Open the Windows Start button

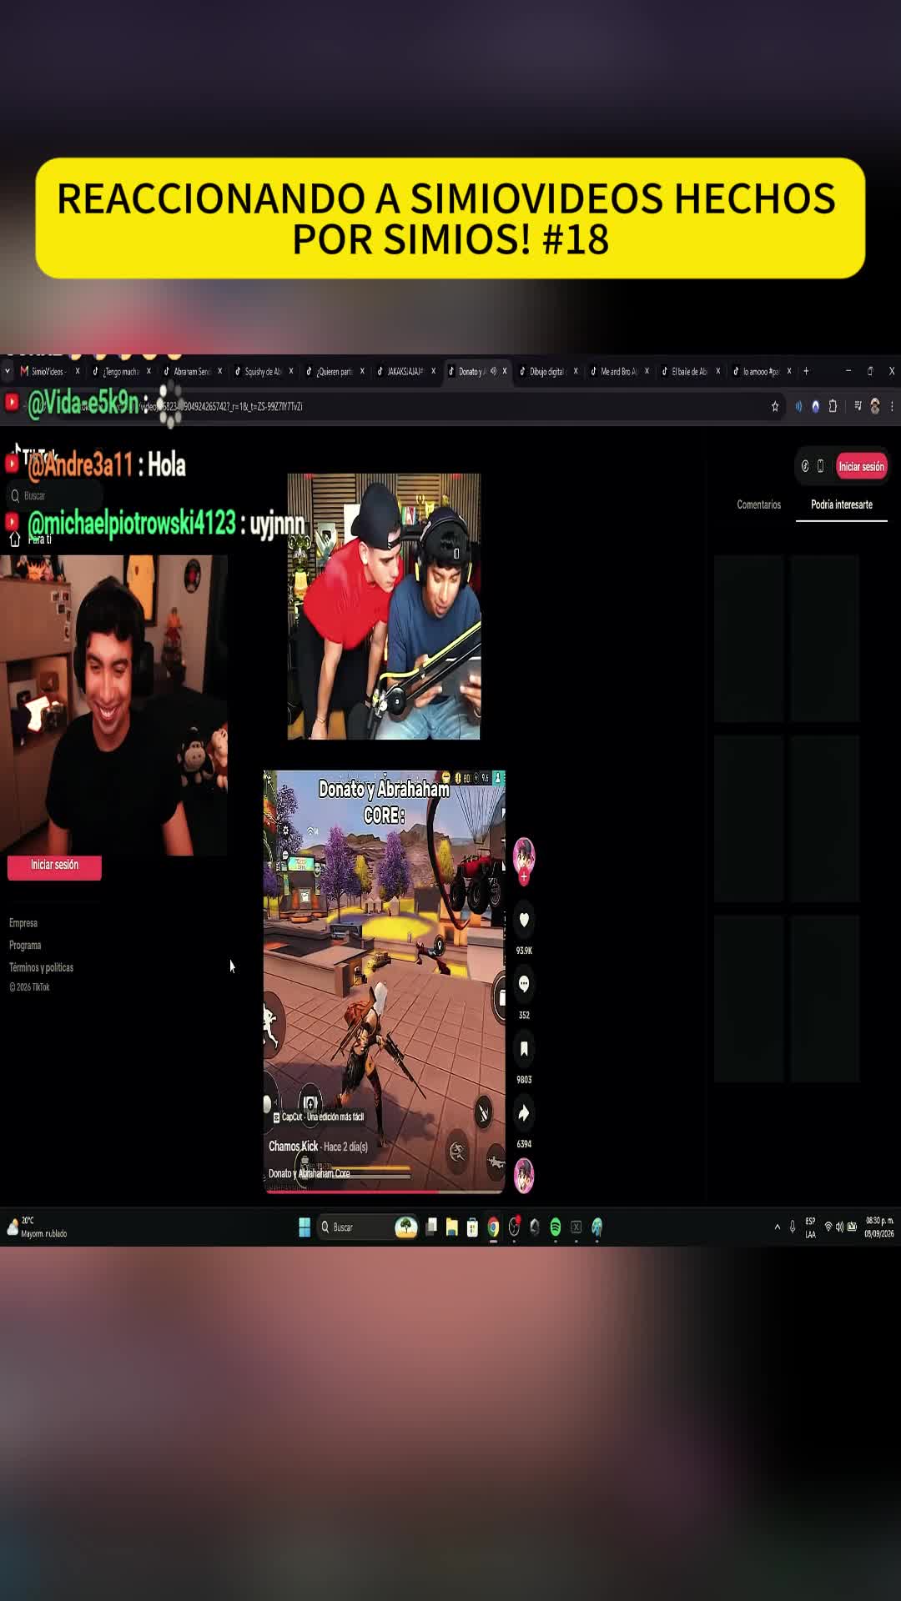click(x=305, y=1227)
